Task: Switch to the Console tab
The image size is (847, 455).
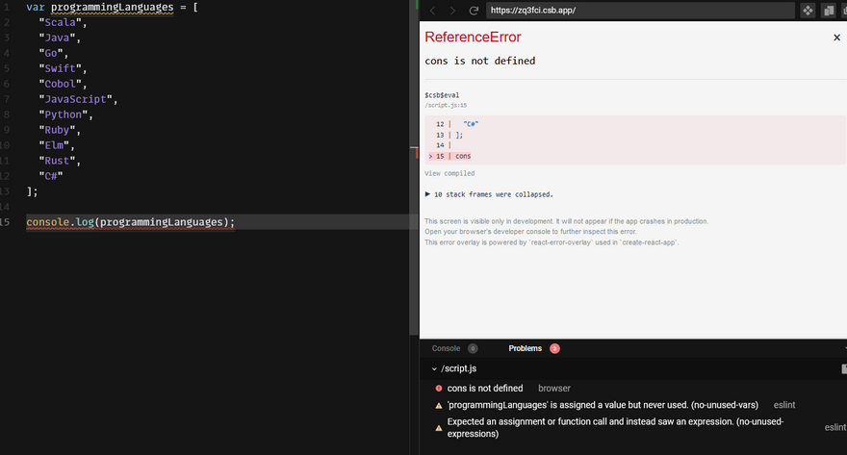Action: tap(446, 348)
